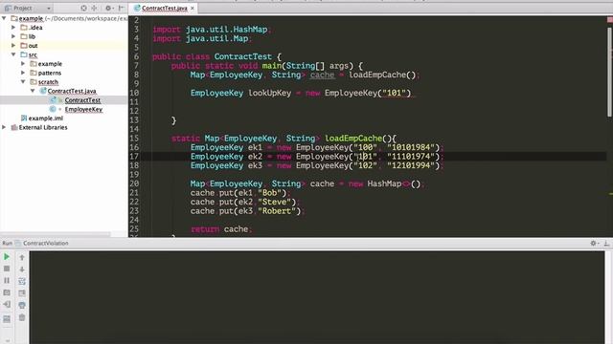The width and height of the screenshot is (613, 344).
Task: Collapse the ContractTest.java file node
Action: pos(33,91)
